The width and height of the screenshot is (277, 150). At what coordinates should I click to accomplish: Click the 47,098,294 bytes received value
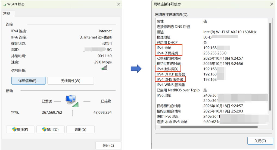102,113
